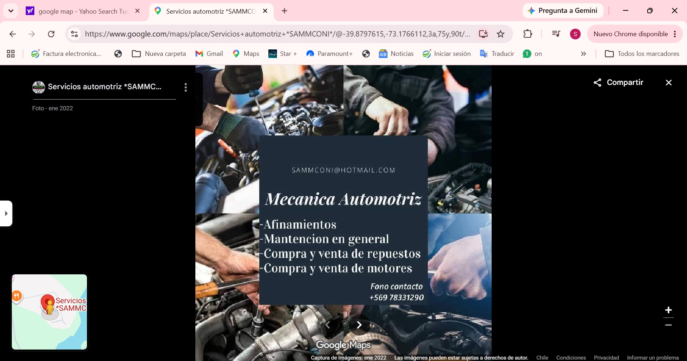Go to previous photo arrow
This screenshot has width=687, height=361.
(x=327, y=325)
